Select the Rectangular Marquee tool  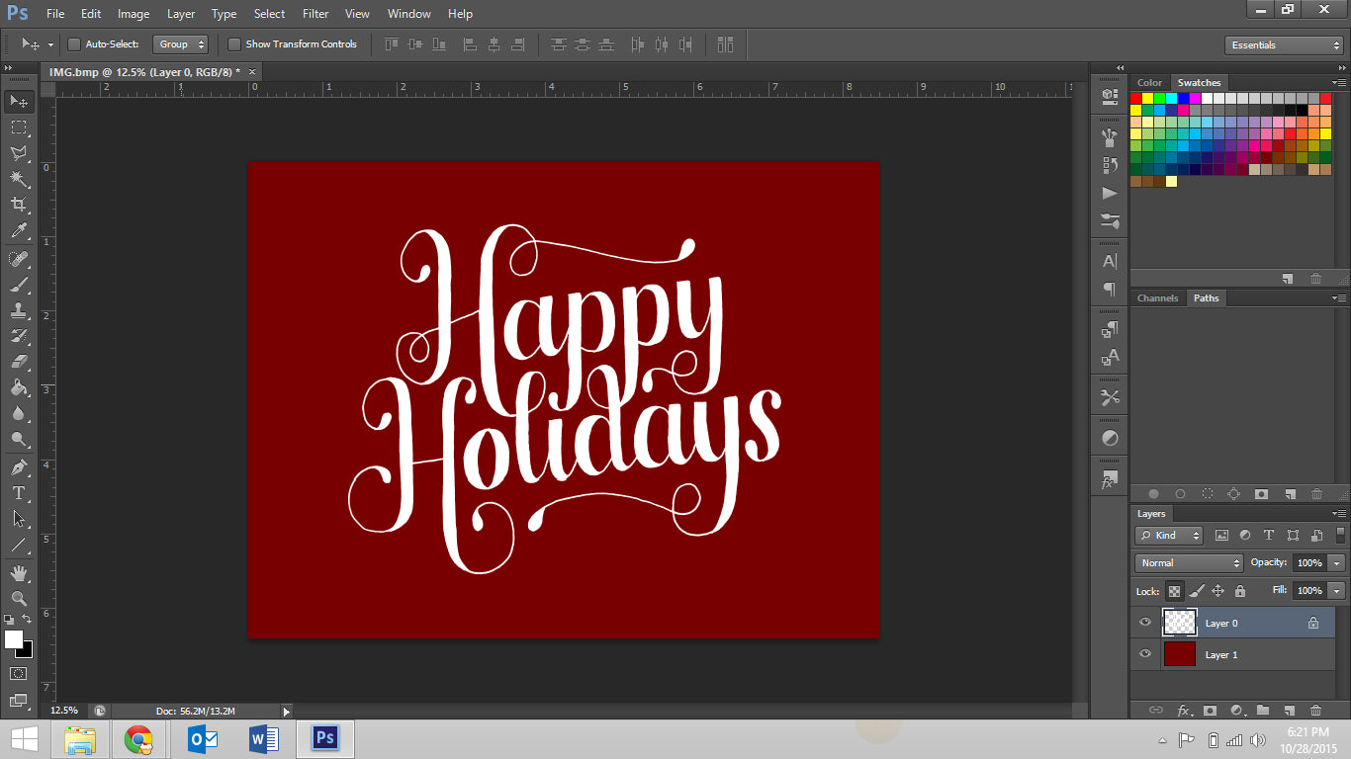(x=19, y=127)
